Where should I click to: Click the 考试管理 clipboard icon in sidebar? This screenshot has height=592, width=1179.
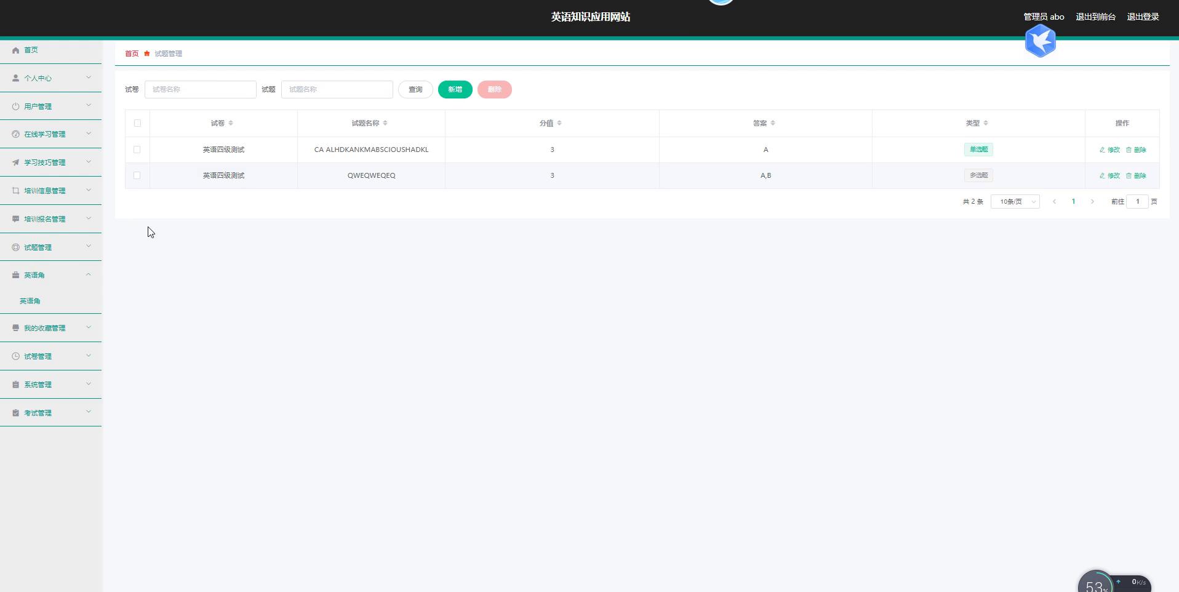(16, 414)
